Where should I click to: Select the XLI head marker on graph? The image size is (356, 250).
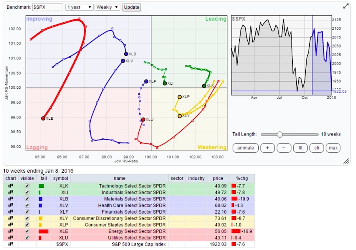(165, 83)
